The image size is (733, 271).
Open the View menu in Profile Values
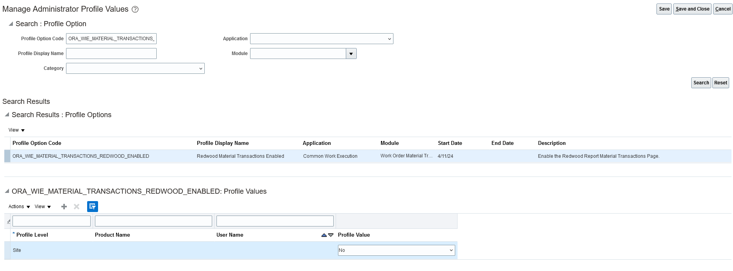(43, 207)
